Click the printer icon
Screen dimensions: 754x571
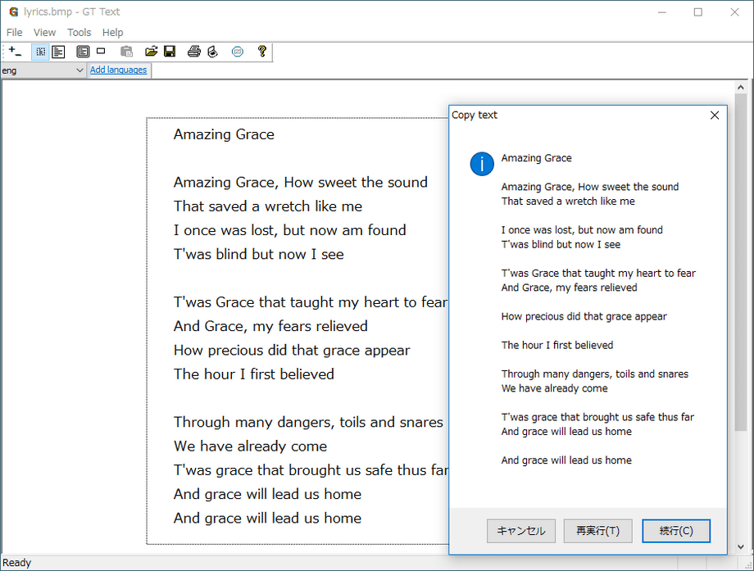tap(193, 52)
